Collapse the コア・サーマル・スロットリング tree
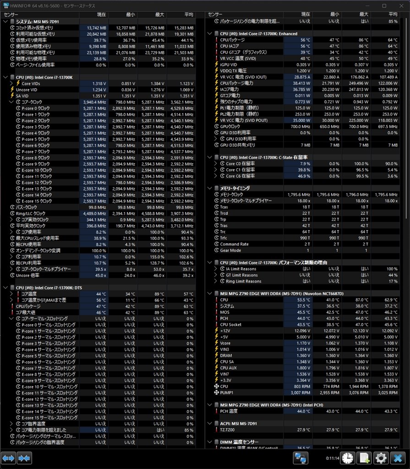Viewport: 410px width, 469px height. tap(11, 319)
